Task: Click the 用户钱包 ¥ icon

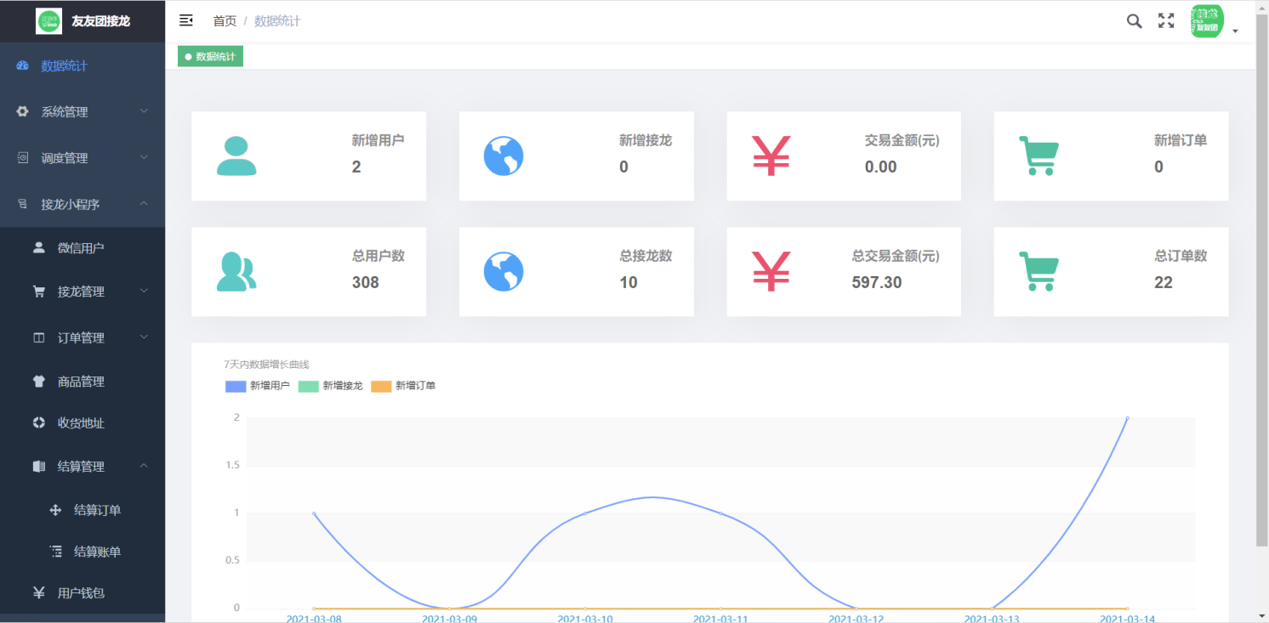Action: (x=37, y=592)
